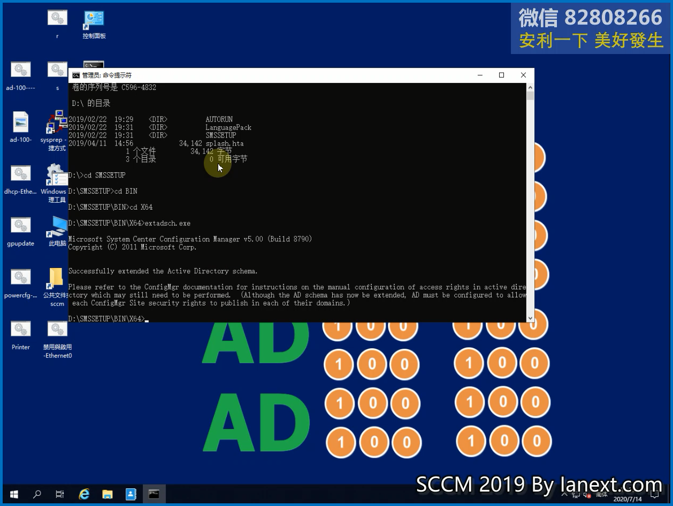Click the "Copyright (C) 2011 Microsoft Corp." line
Viewport: 673px width, 506px height.
click(133, 247)
